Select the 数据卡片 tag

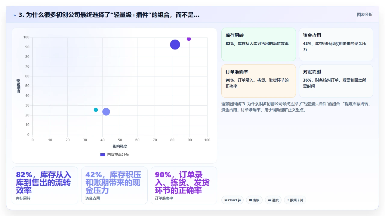point(295,200)
